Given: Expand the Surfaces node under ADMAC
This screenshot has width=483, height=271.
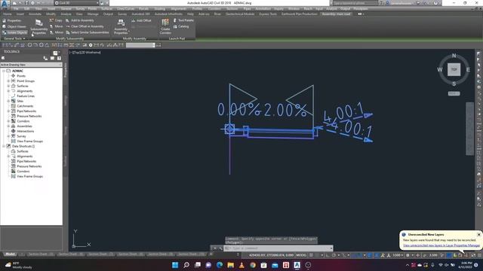Looking at the screenshot, I should [x=8, y=86].
